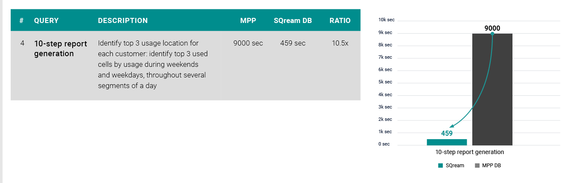Click the SQream teal legend swatch
The image size is (580, 183).
coord(440,166)
